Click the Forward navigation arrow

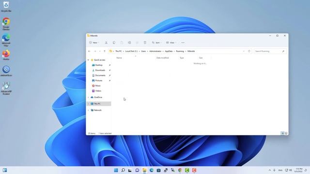95,51
